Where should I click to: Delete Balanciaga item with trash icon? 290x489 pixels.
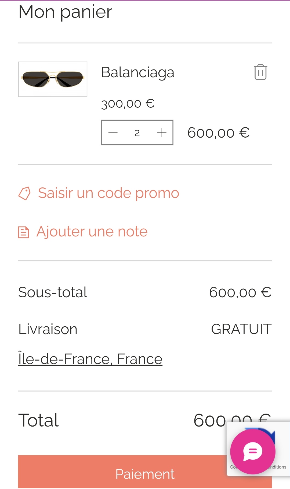260,72
